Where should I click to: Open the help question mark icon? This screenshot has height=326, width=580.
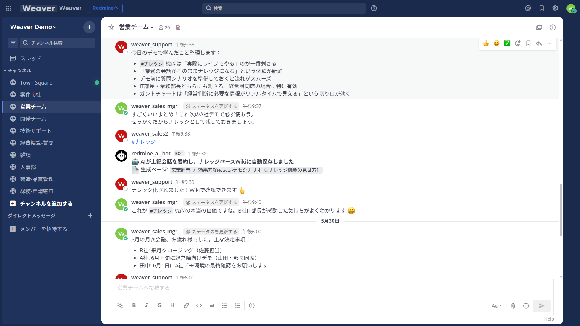(x=374, y=8)
